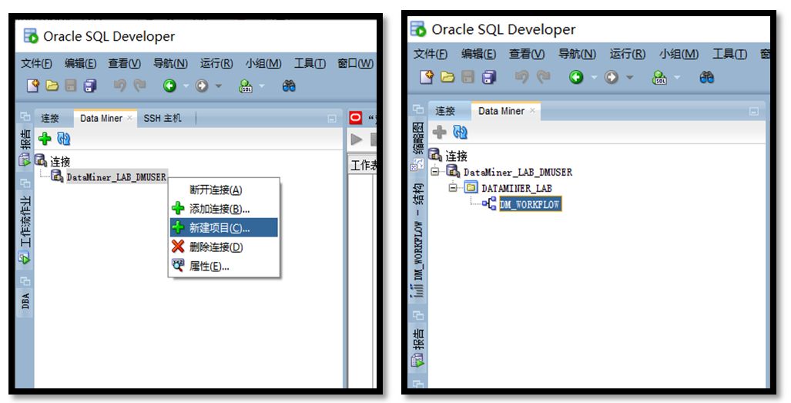Click New file icon in right window toolbar
The image size is (791, 403).
pyautogui.click(x=427, y=76)
